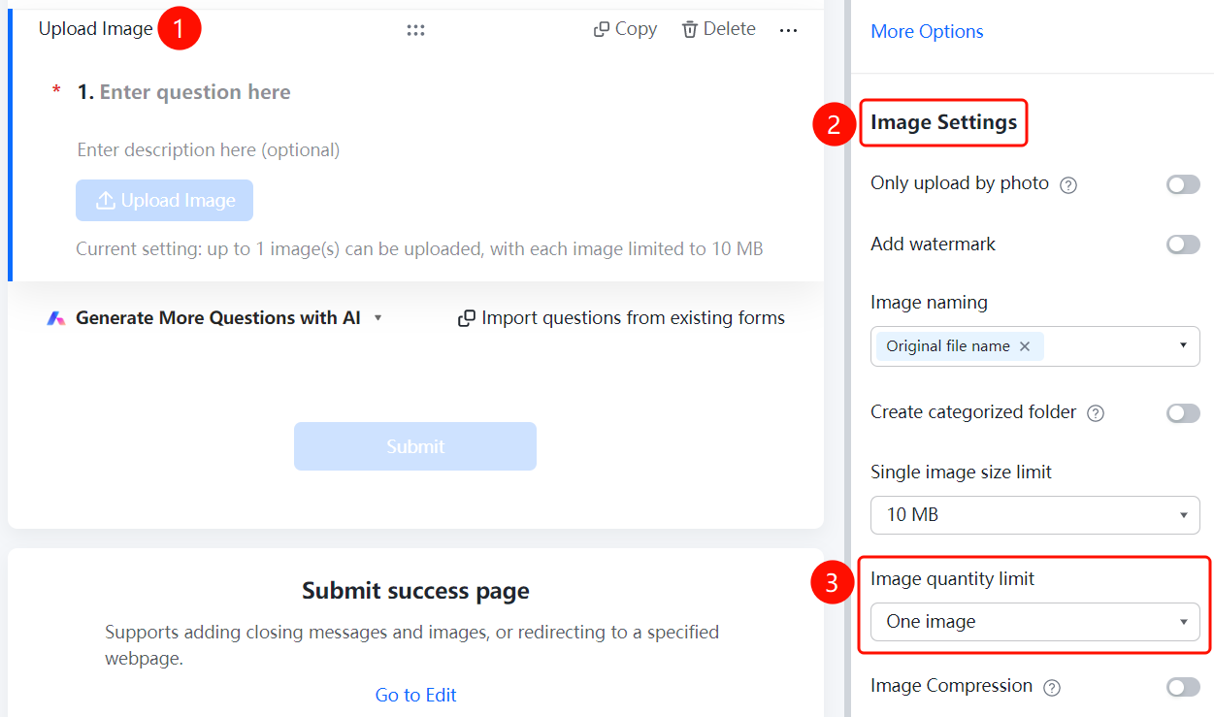
Task: Click the optional description field
Action: pyautogui.click(x=209, y=150)
